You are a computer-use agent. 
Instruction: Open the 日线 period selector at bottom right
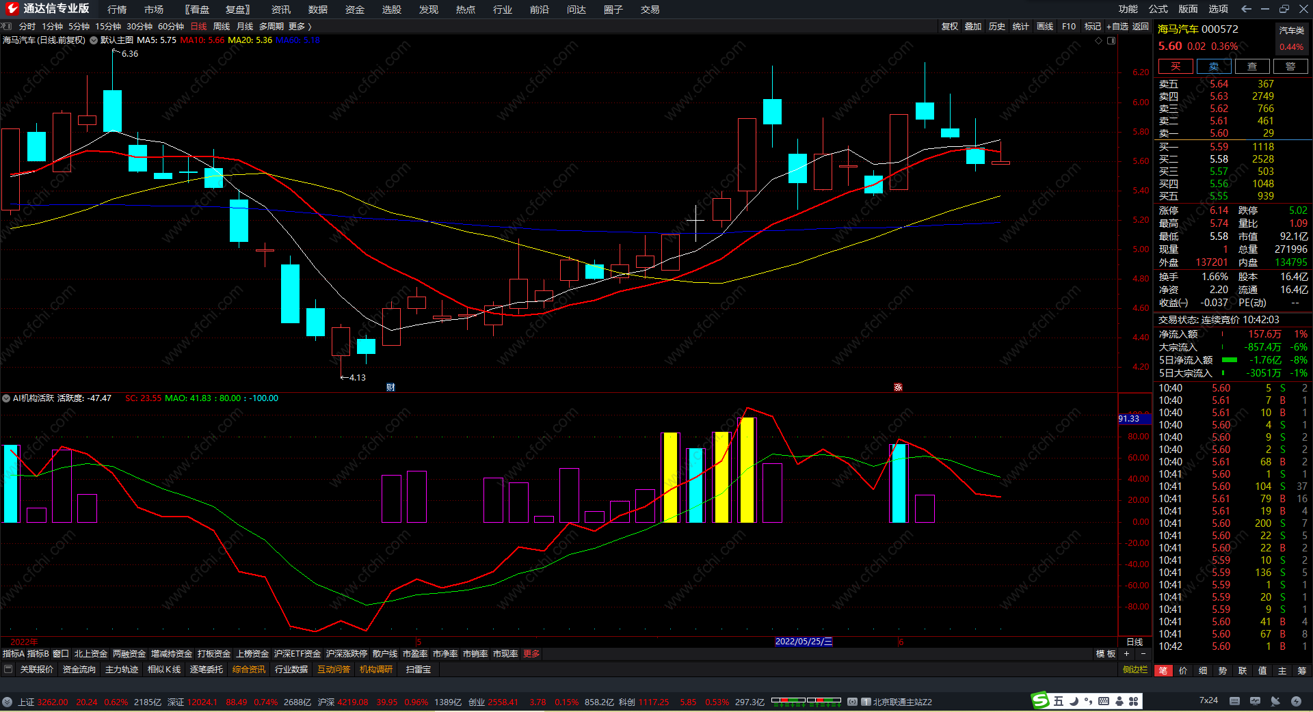click(1135, 642)
